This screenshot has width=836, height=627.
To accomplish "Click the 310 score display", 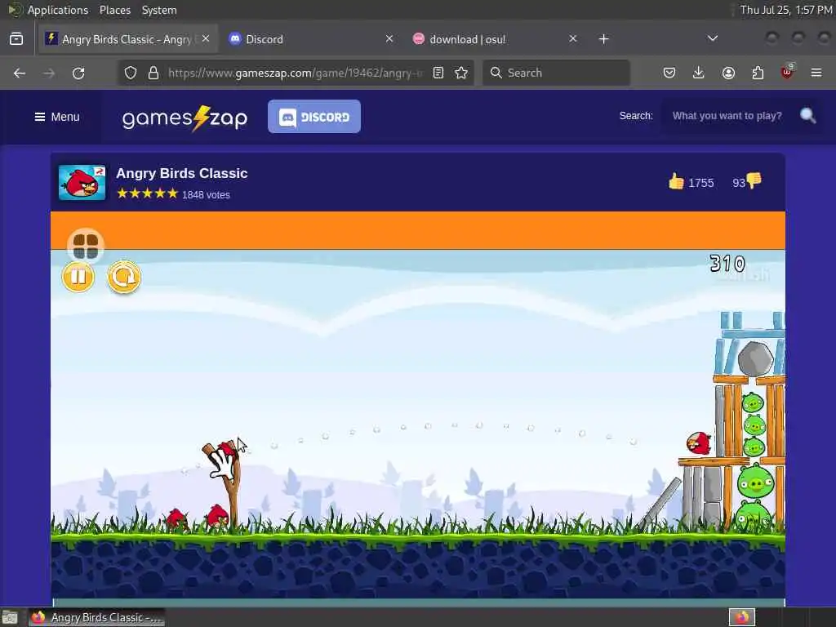I will click(727, 264).
